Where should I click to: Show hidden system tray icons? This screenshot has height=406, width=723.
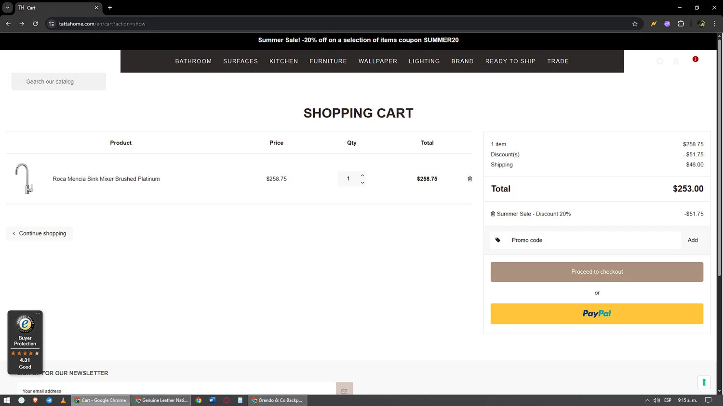point(647,400)
